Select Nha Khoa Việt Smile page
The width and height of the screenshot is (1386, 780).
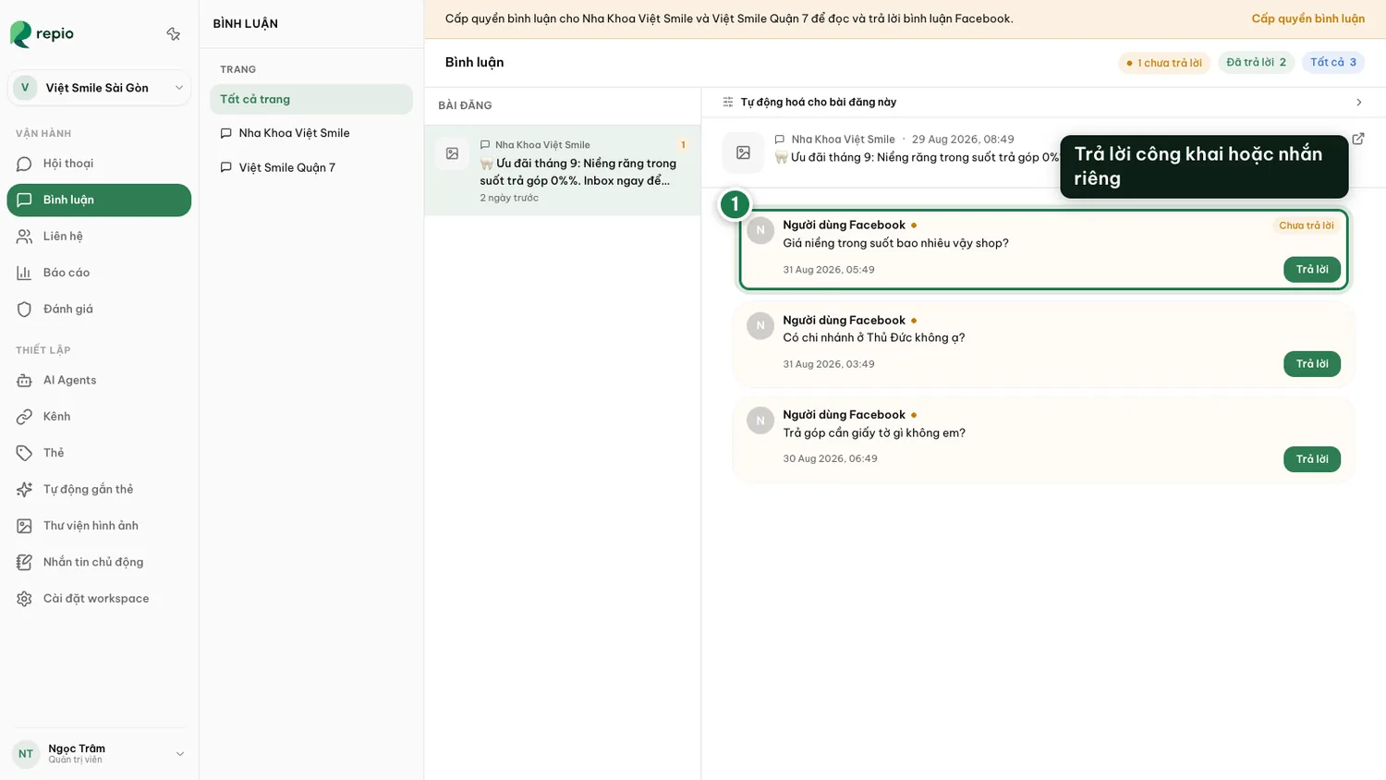311,133
